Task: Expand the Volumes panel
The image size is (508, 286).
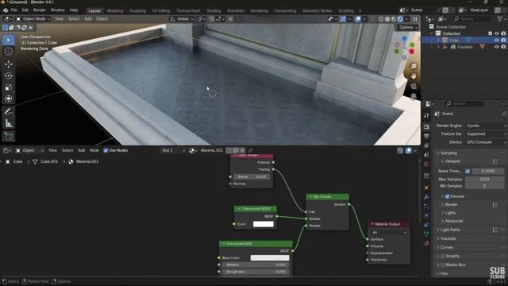Action: coord(448,238)
